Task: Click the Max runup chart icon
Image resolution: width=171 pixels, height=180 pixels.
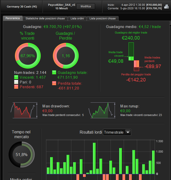Action: [x=102, y=110]
